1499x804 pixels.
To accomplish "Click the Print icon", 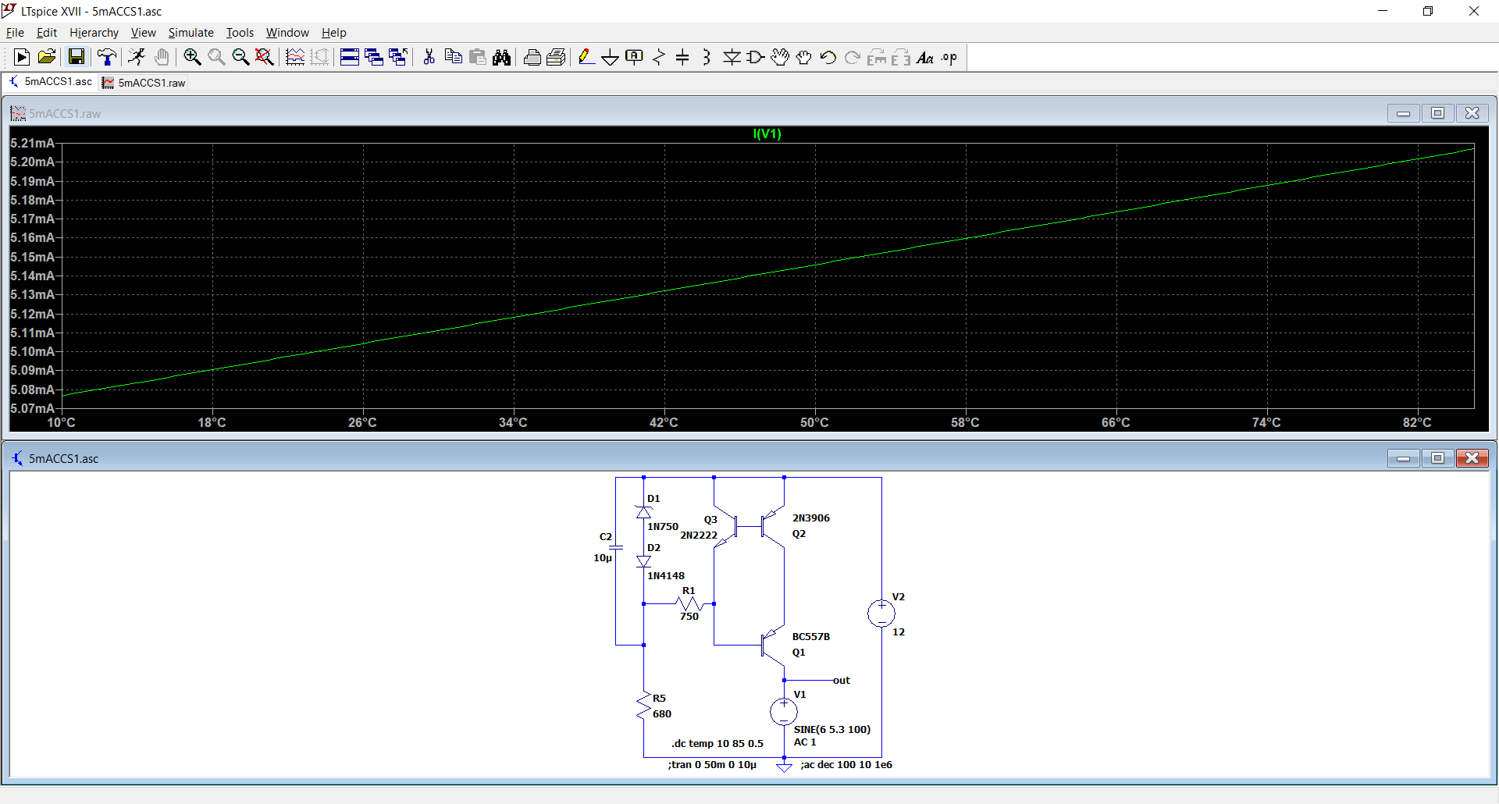I will 532,57.
